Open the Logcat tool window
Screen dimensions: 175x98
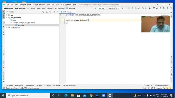pyautogui.click(x=48, y=85)
